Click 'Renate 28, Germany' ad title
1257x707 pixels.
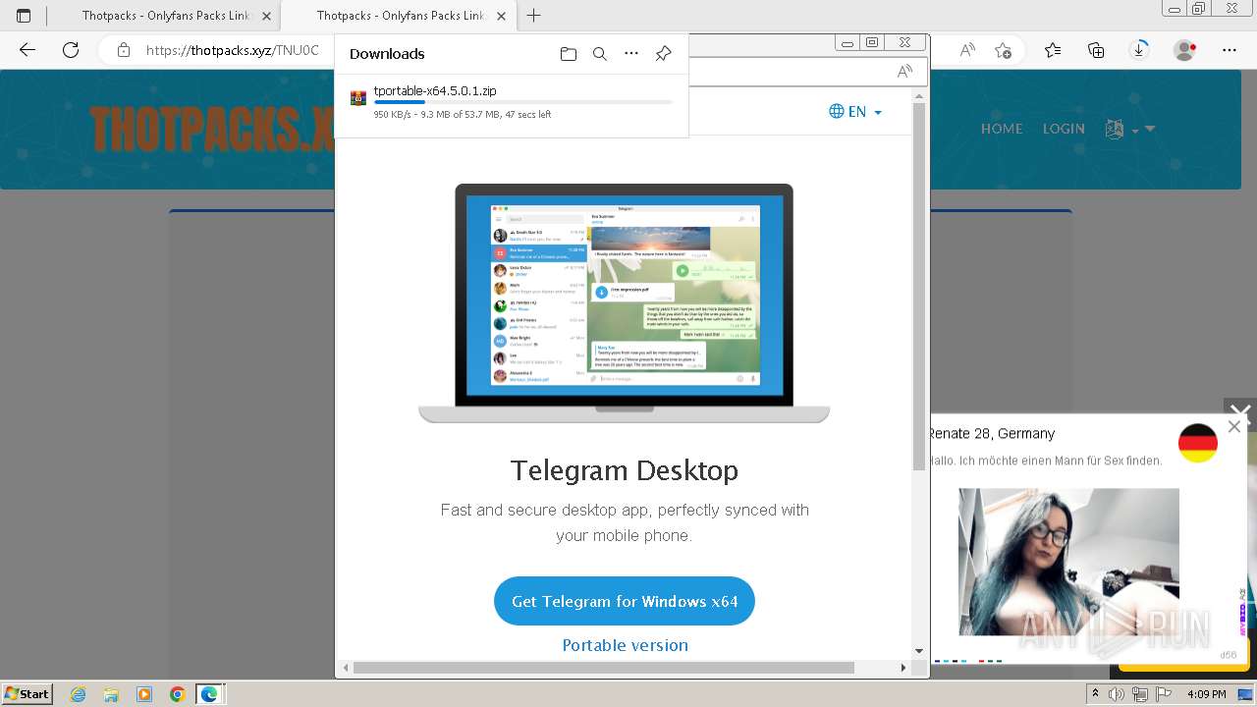tap(992, 433)
